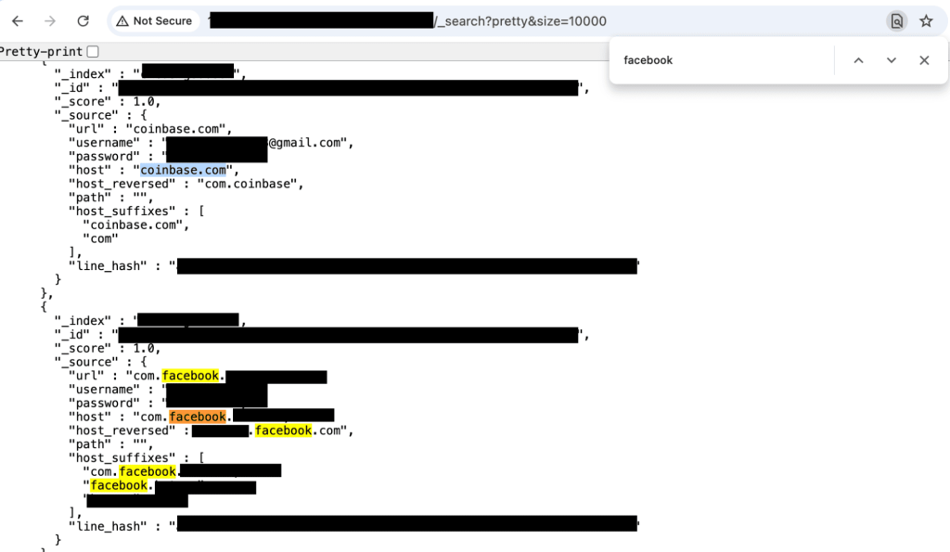Jump to next facebook match with down chevron

891,59
